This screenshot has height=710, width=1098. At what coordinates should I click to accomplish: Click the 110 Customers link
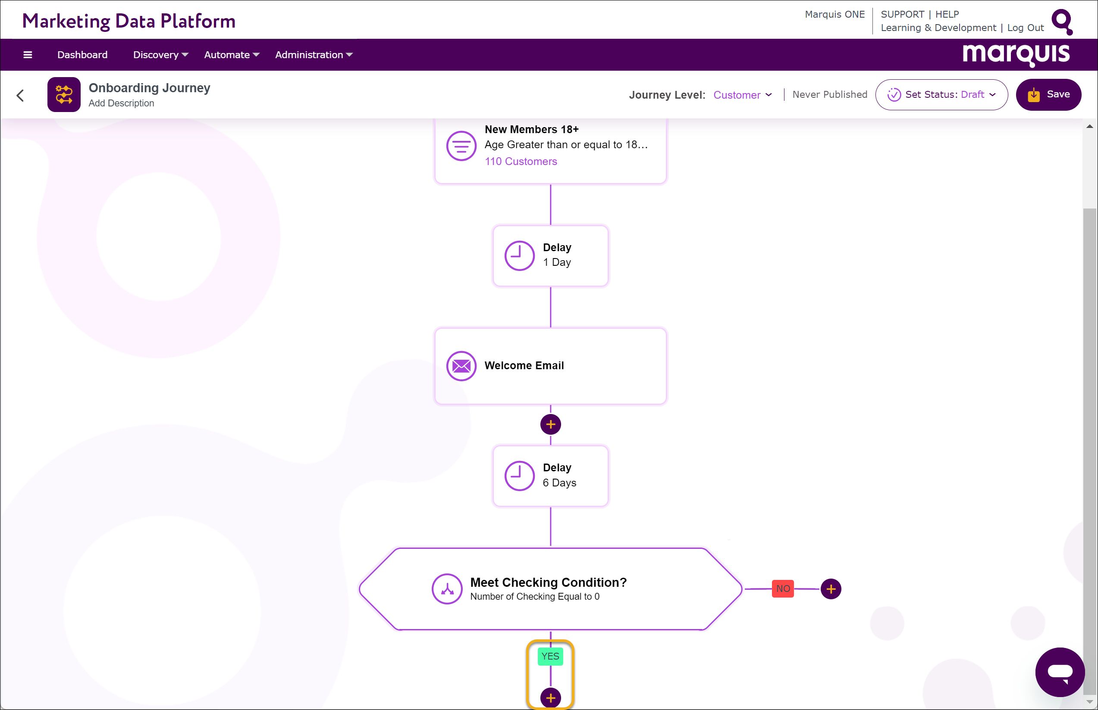pyautogui.click(x=521, y=161)
